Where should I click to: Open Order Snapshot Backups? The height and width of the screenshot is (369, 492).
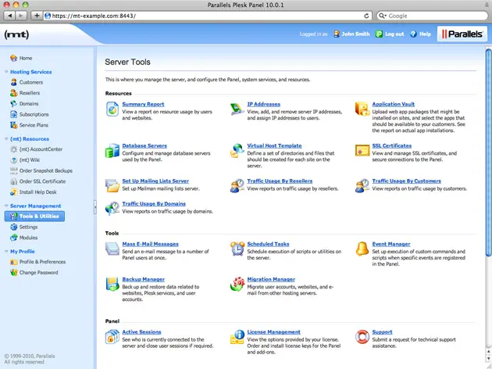[x=46, y=170]
